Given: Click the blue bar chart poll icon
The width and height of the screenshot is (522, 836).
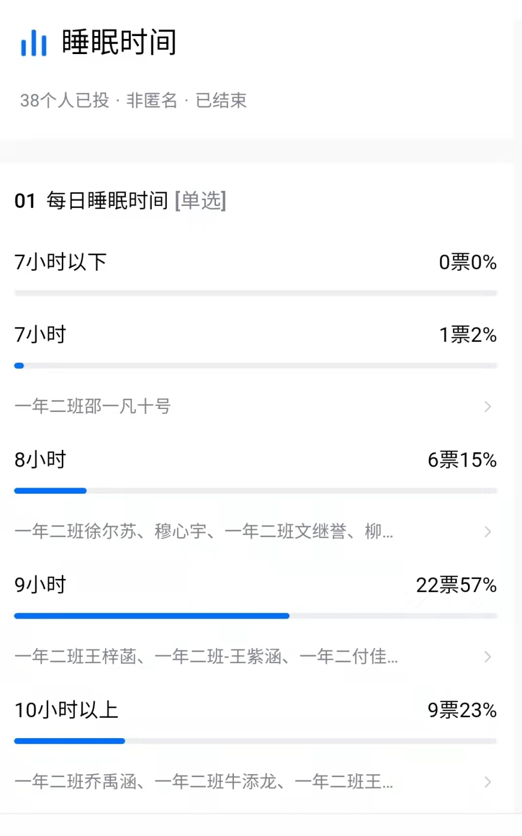Looking at the screenshot, I should [x=34, y=43].
